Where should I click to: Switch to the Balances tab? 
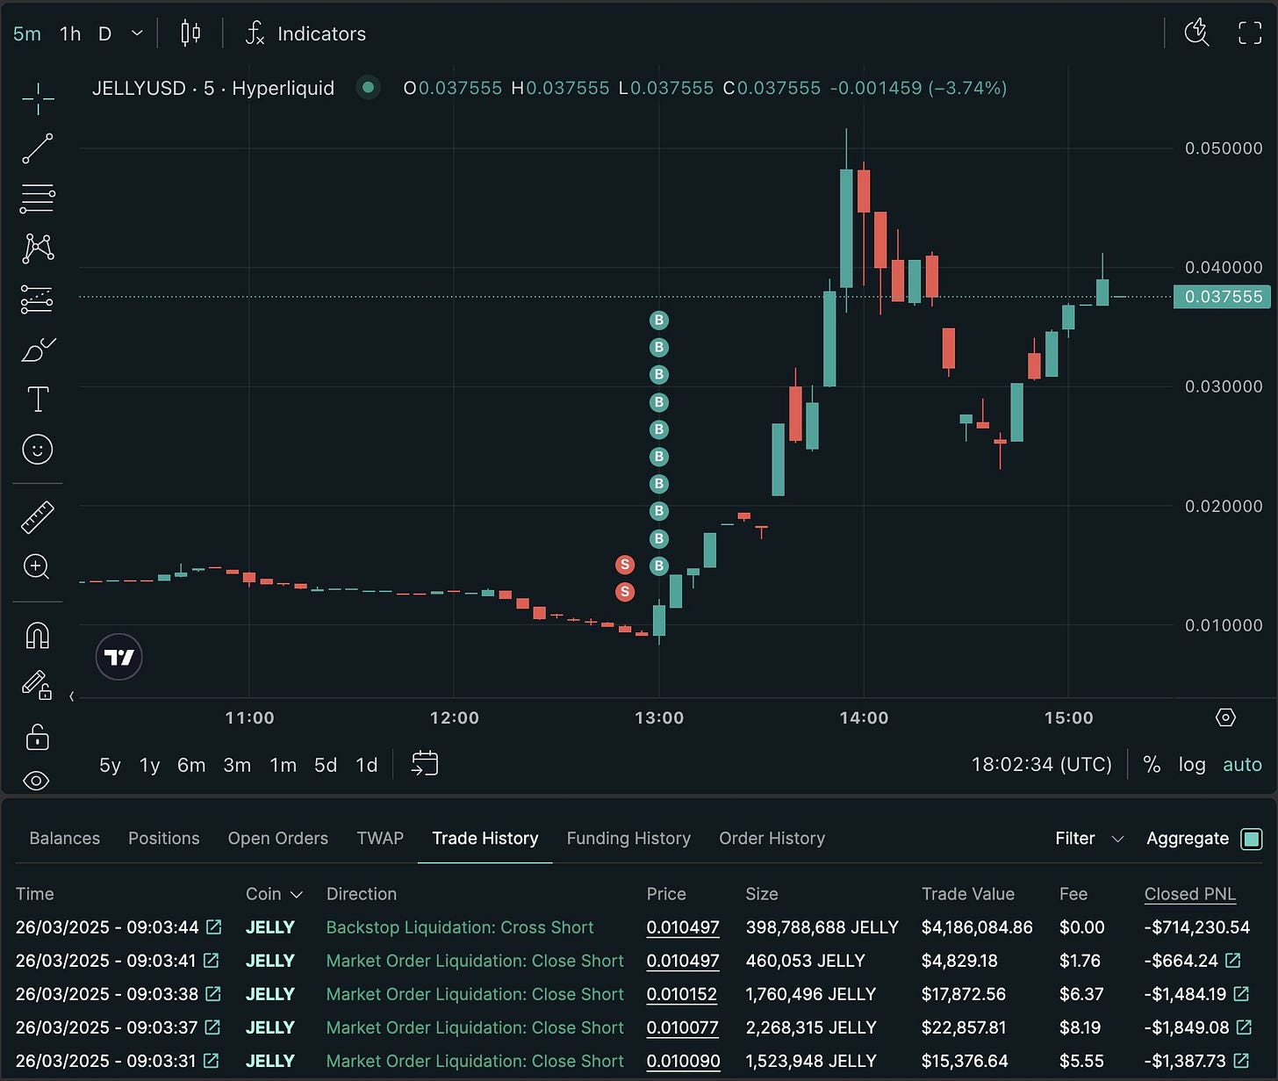pos(65,838)
